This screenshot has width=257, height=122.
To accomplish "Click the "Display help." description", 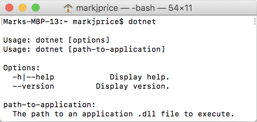I will [x=140, y=77].
